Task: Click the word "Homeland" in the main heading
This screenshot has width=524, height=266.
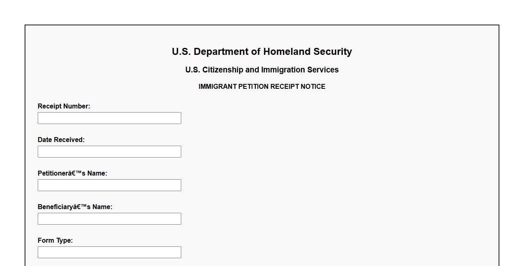Action: pos(287,52)
